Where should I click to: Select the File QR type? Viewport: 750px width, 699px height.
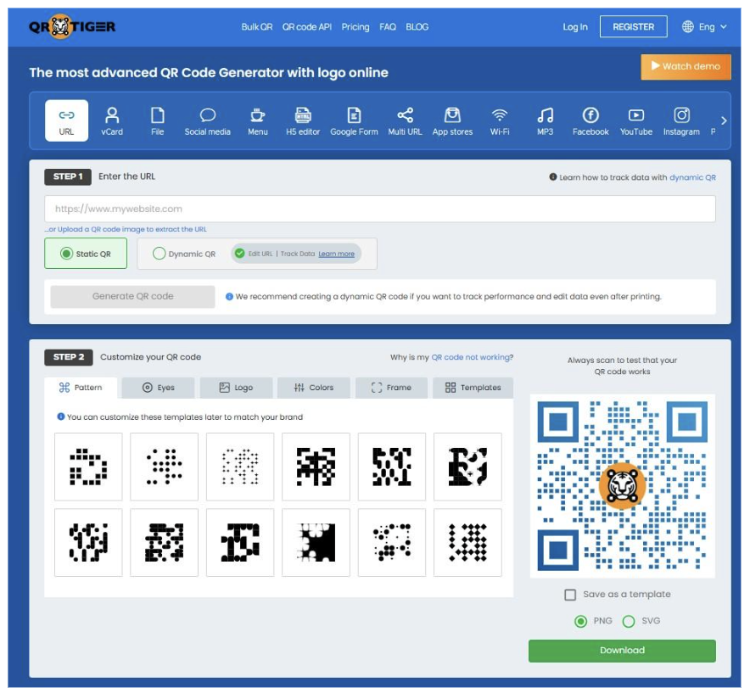tap(157, 121)
